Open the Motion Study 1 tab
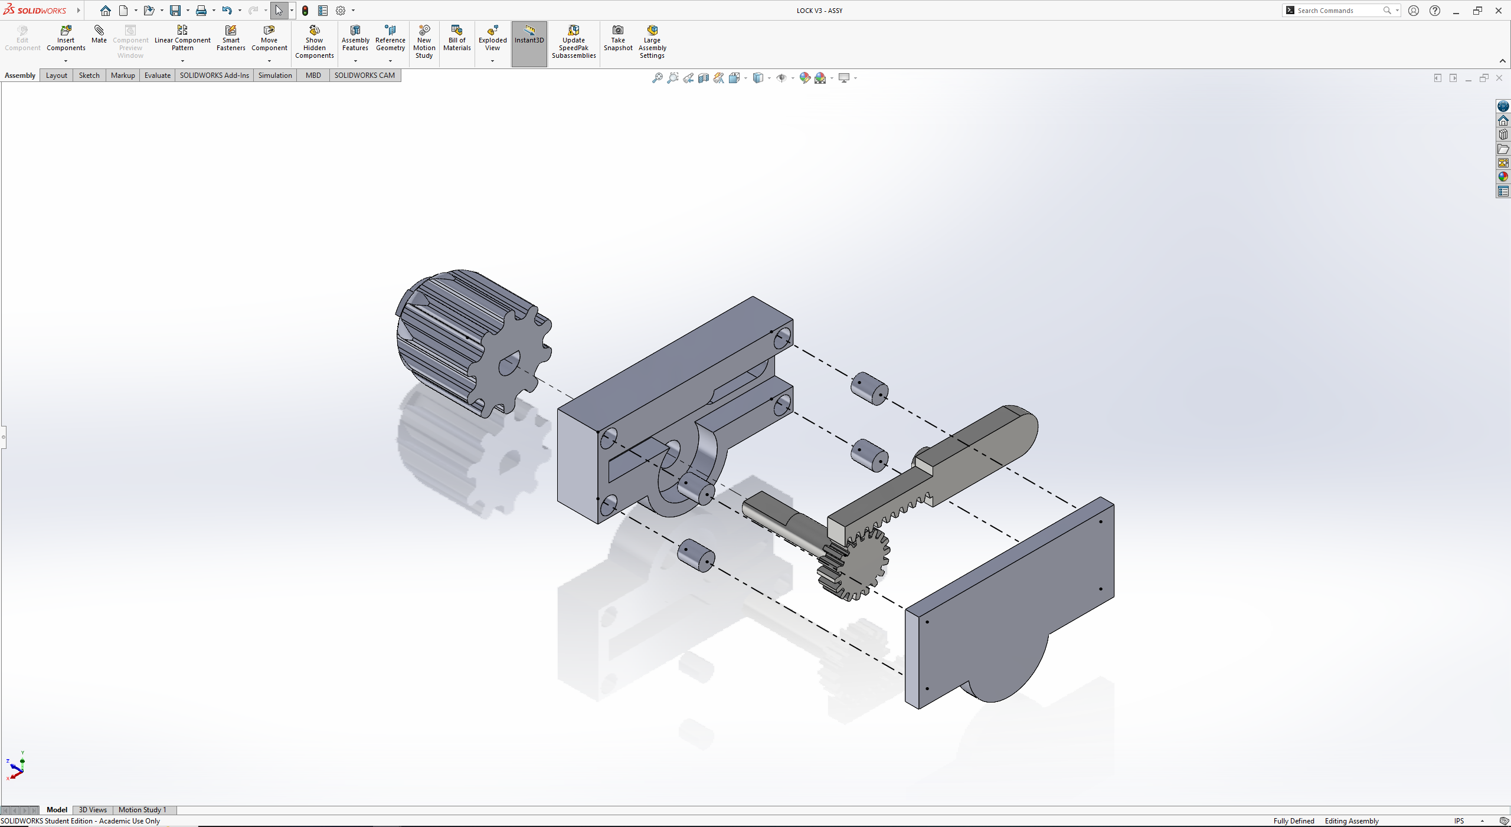Image resolution: width=1511 pixels, height=827 pixels. [142, 809]
